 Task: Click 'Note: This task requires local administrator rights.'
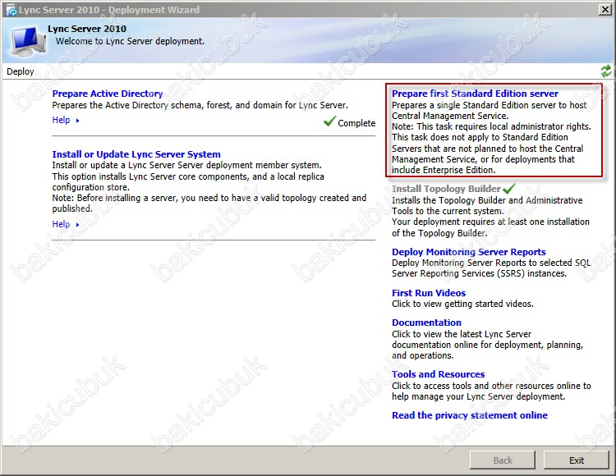pyautogui.click(x=491, y=126)
